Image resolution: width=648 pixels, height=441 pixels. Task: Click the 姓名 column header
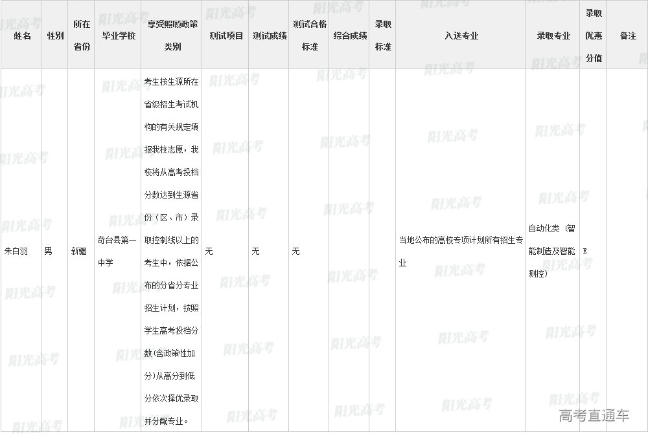(x=22, y=36)
